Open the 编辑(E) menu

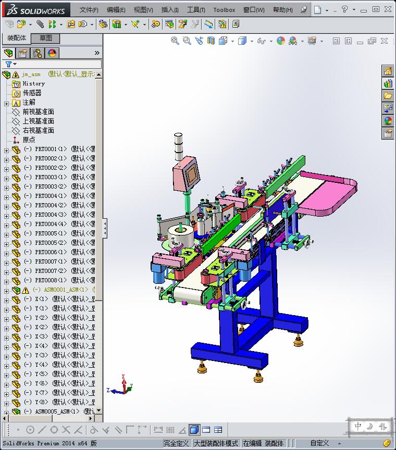[116, 10]
